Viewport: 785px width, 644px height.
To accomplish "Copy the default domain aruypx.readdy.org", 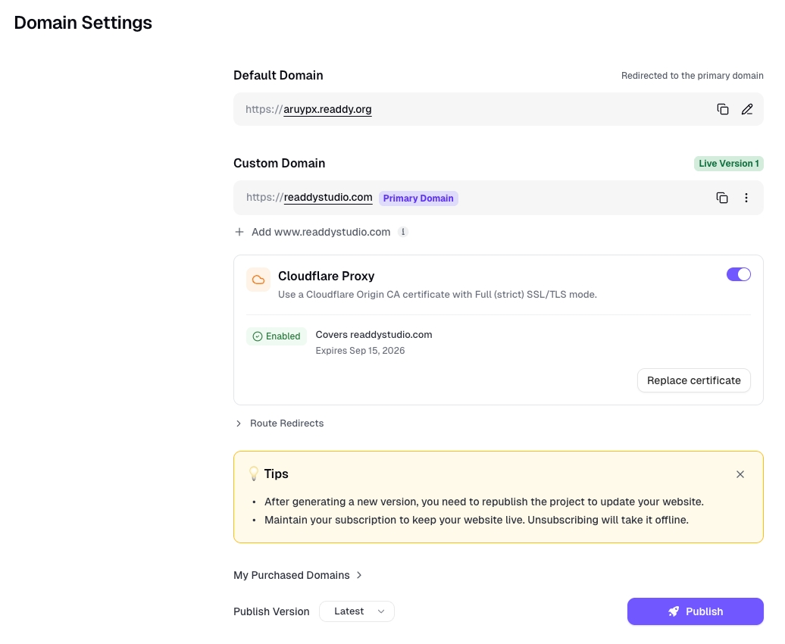I will click(722, 109).
